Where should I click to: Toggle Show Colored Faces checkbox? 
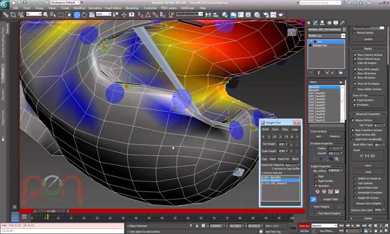[x=355, y=59]
